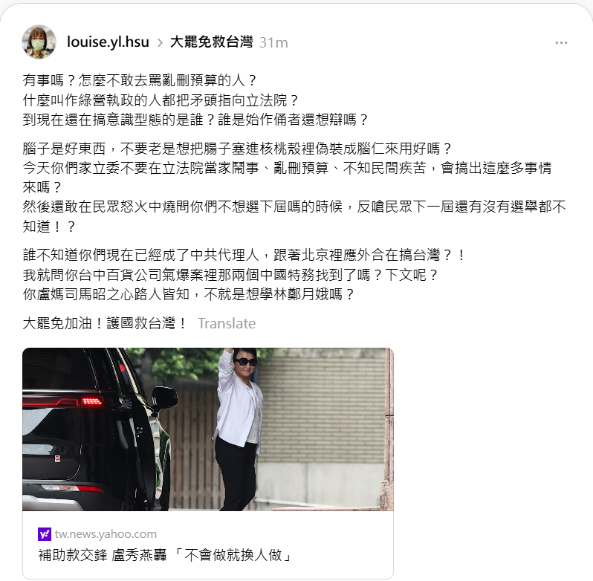Click the closing line 大罷免加油！護國救台灣！
Image resolution: width=593 pixels, height=581 pixels.
104,324
